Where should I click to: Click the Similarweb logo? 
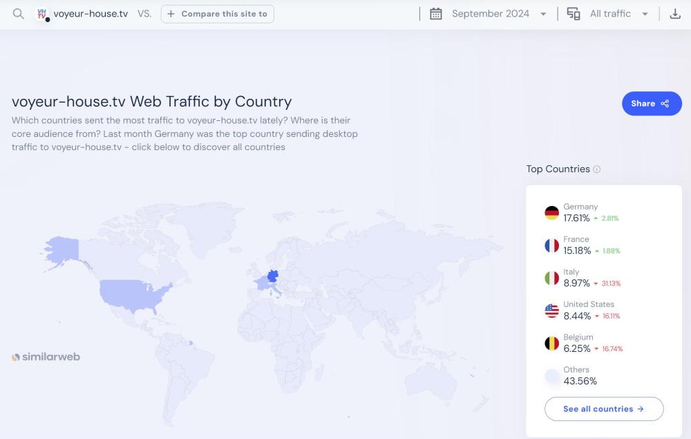[46, 357]
